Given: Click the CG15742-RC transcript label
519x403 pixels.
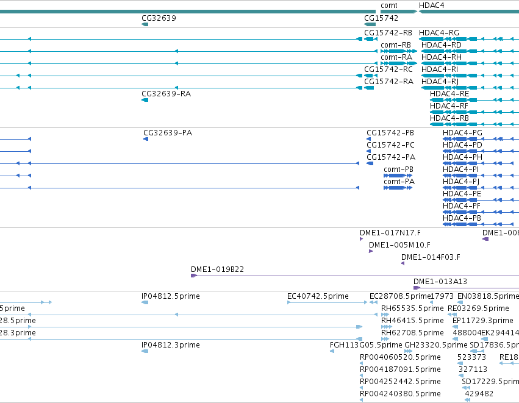Looking at the screenshot, I should coord(388,70).
